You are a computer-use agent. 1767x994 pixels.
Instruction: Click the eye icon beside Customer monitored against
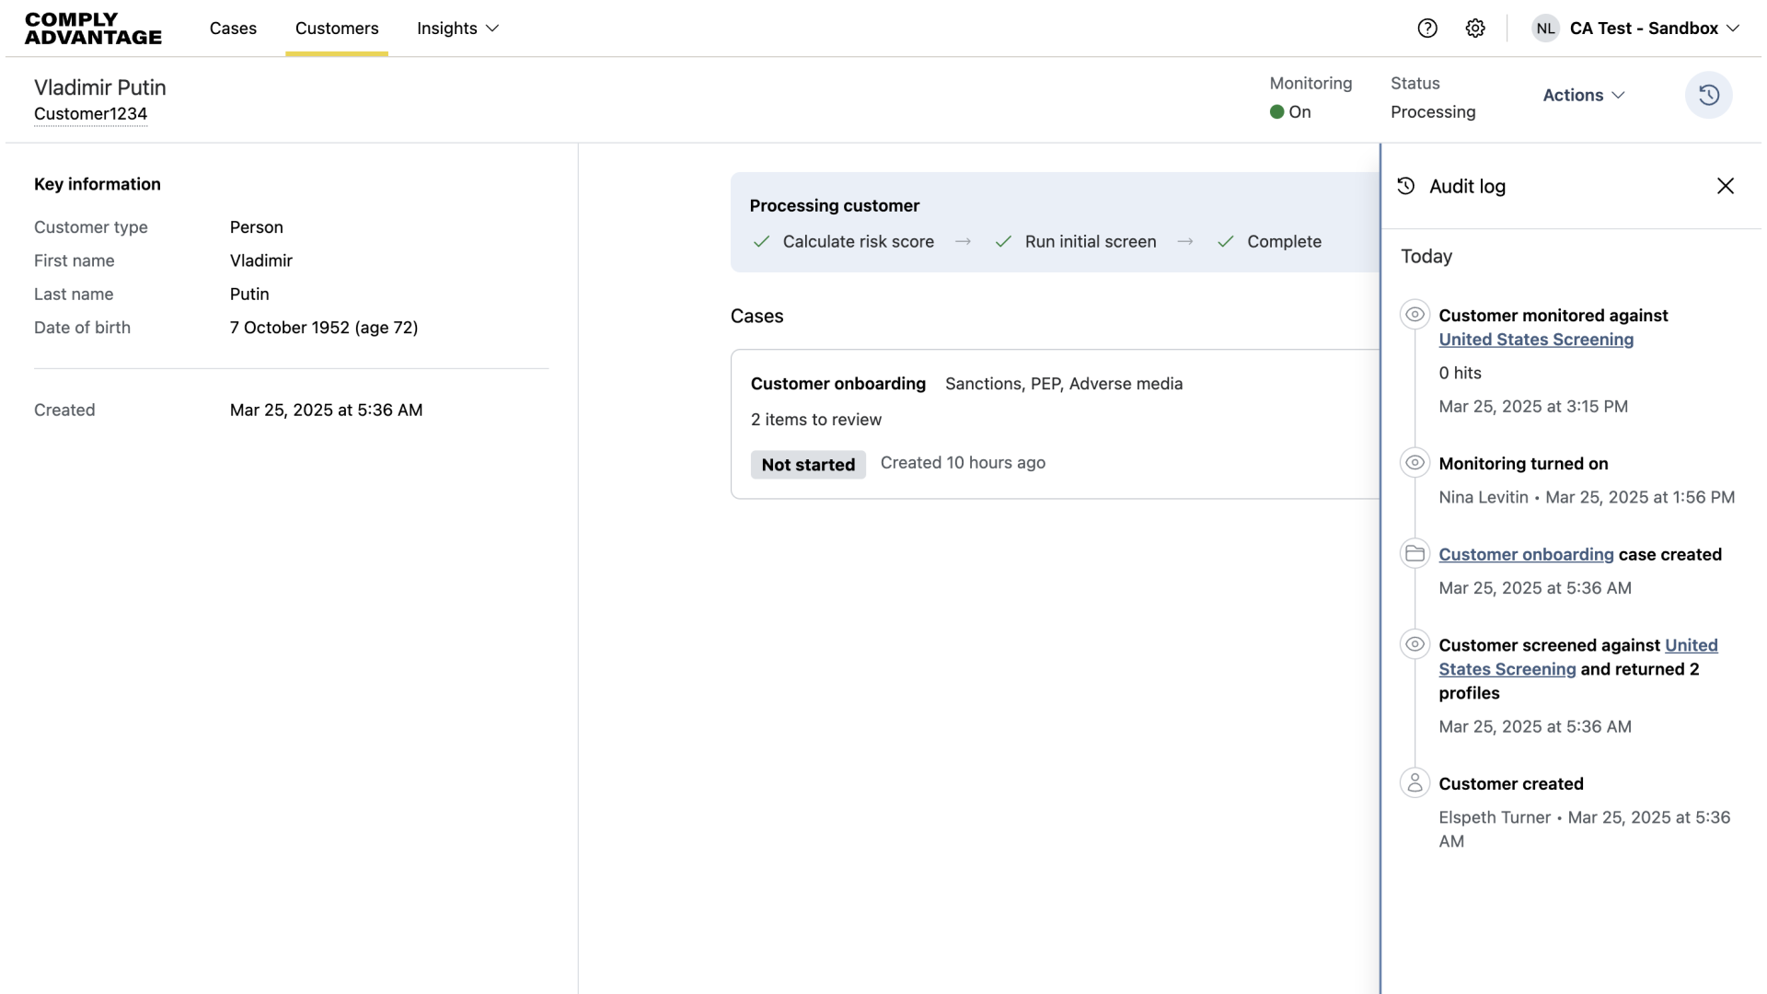[x=1415, y=314]
